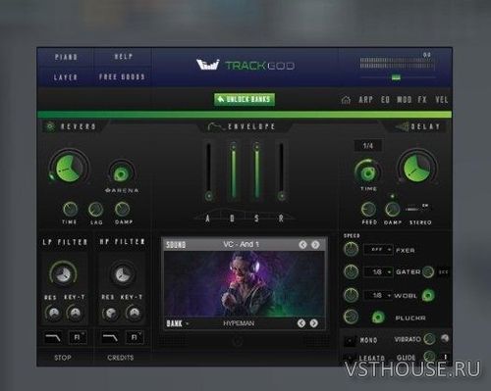The image size is (491, 391).
Task: Click the master volume slider handle
Action: [x=396, y=77]
